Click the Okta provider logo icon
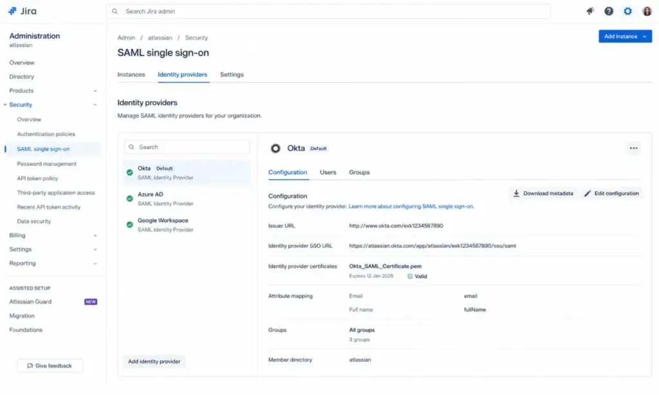This screenshot has width=659, height=395. tap(275, 149)
